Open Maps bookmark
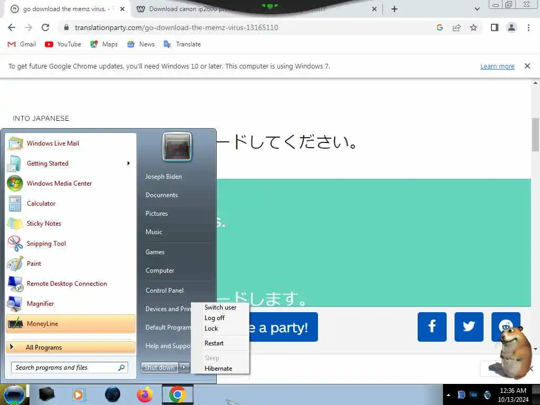Viewport: 540px width, 405px height. click(104, 44)
